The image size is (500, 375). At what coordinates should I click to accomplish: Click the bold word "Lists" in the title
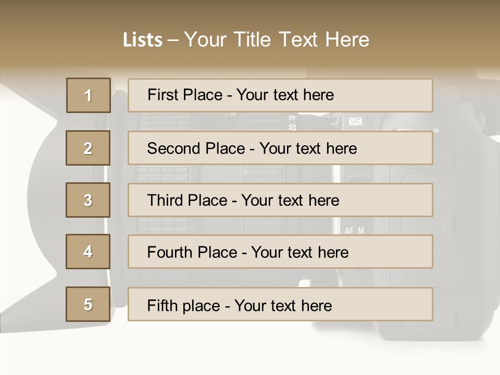(142, 40)
